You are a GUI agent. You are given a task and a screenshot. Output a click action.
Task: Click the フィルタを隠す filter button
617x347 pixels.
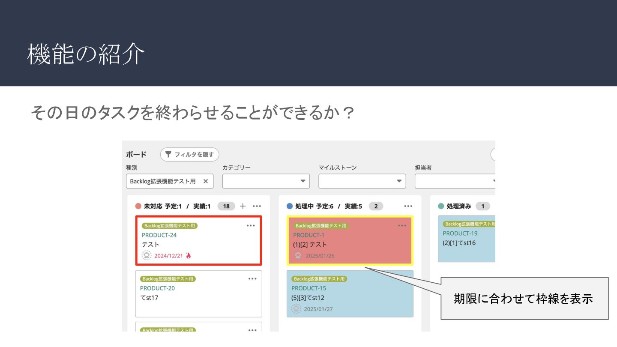190,154
